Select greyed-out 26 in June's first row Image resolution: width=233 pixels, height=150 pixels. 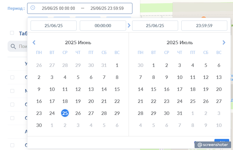click(x=39, y=65)
